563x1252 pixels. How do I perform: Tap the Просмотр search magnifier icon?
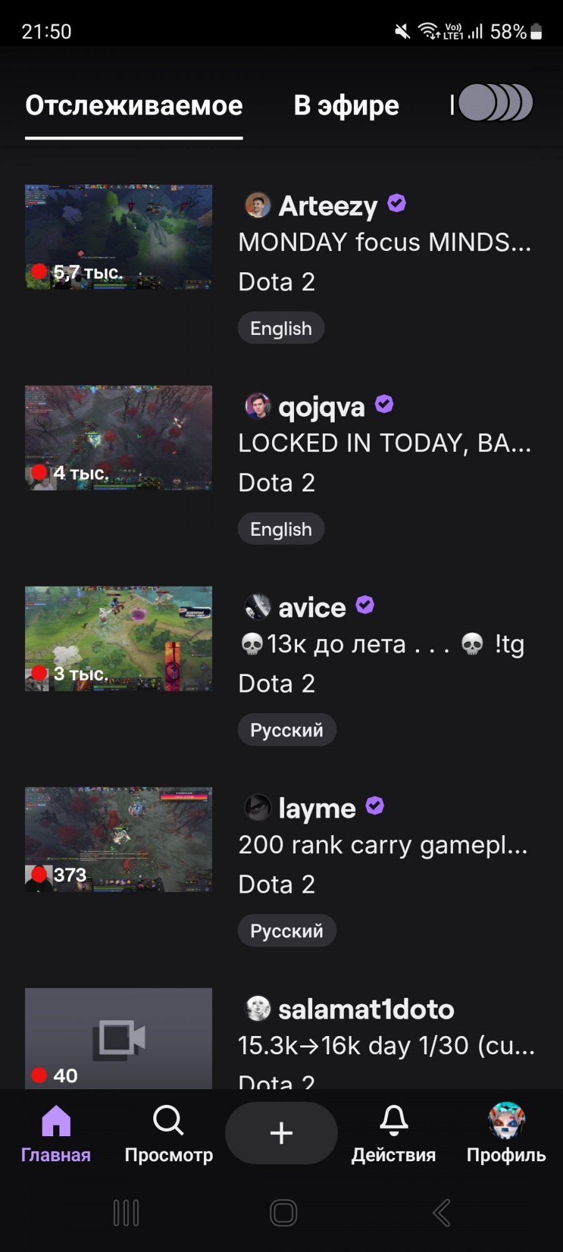[x=168, y=1121]
